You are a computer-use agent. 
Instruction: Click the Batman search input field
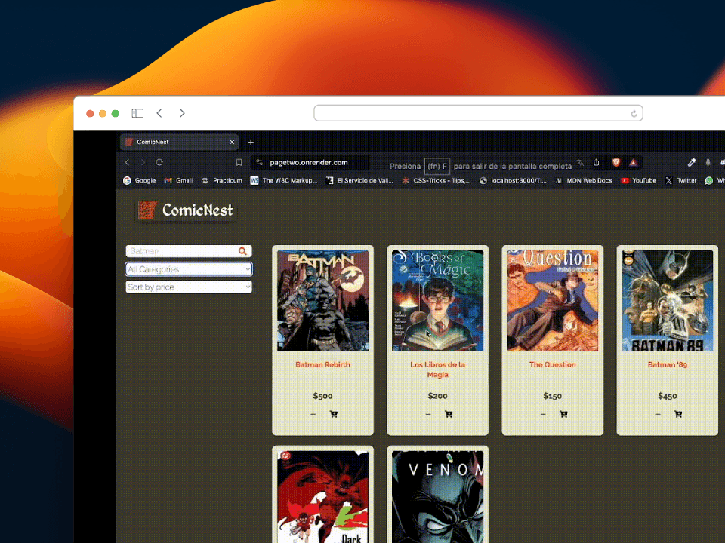(181, 251)
